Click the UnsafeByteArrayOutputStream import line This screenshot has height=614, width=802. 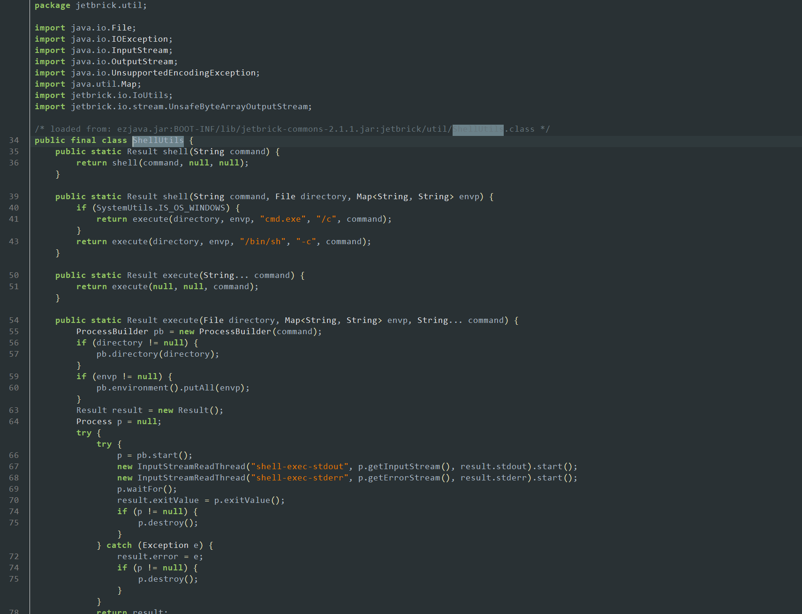point(173,106)
